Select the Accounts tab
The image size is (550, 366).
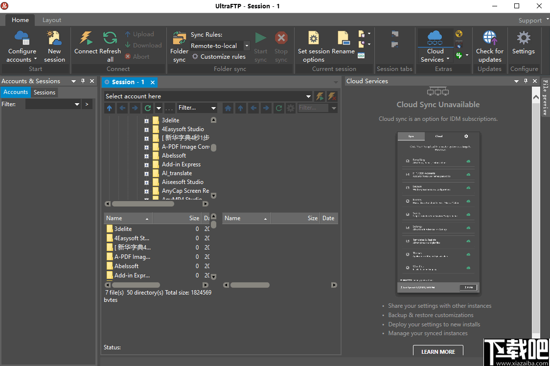click(x=16, y=92)
